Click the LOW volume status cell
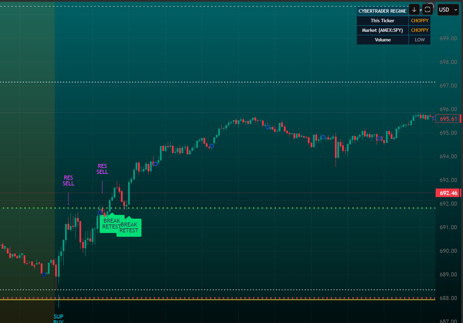Viewport: 463px width, 323px height. 420,40
